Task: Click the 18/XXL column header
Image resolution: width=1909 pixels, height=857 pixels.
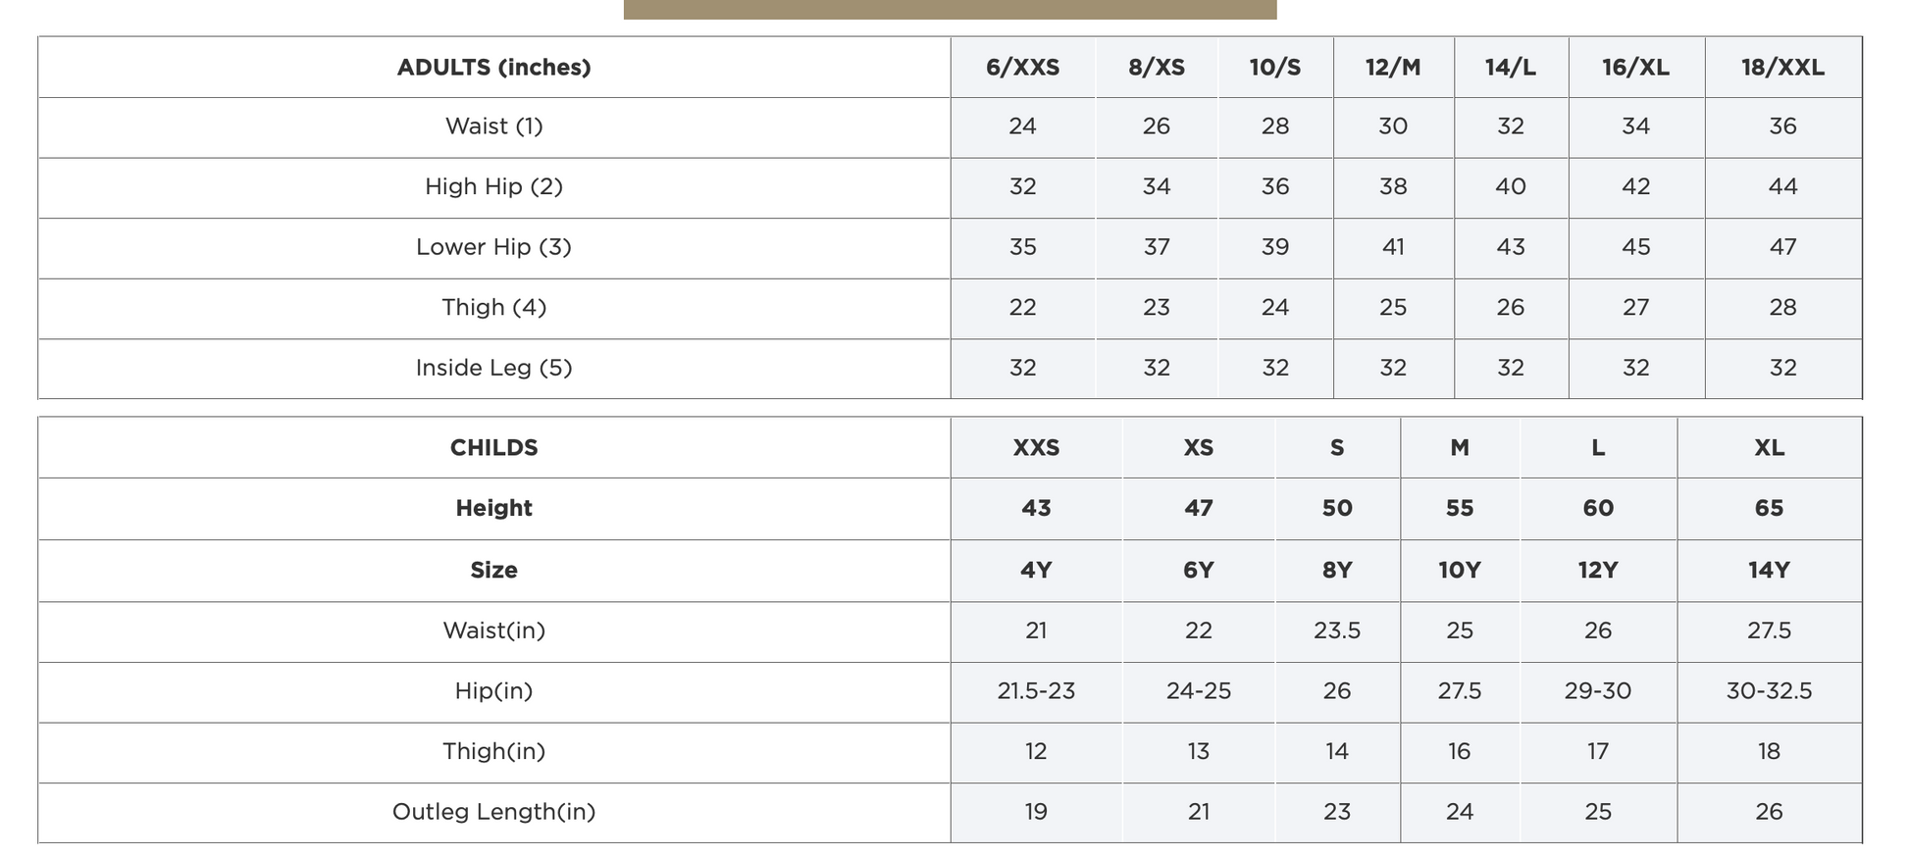Action: point(1782,68)
